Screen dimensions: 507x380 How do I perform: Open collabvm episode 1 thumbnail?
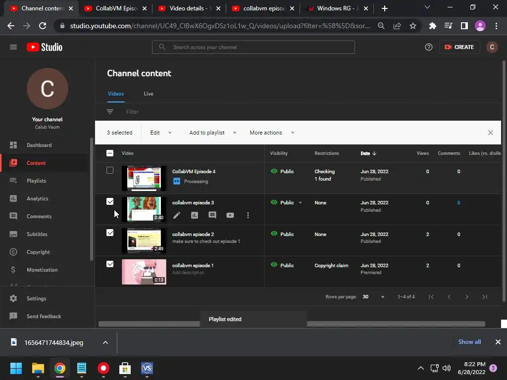[x=144, y=272]
